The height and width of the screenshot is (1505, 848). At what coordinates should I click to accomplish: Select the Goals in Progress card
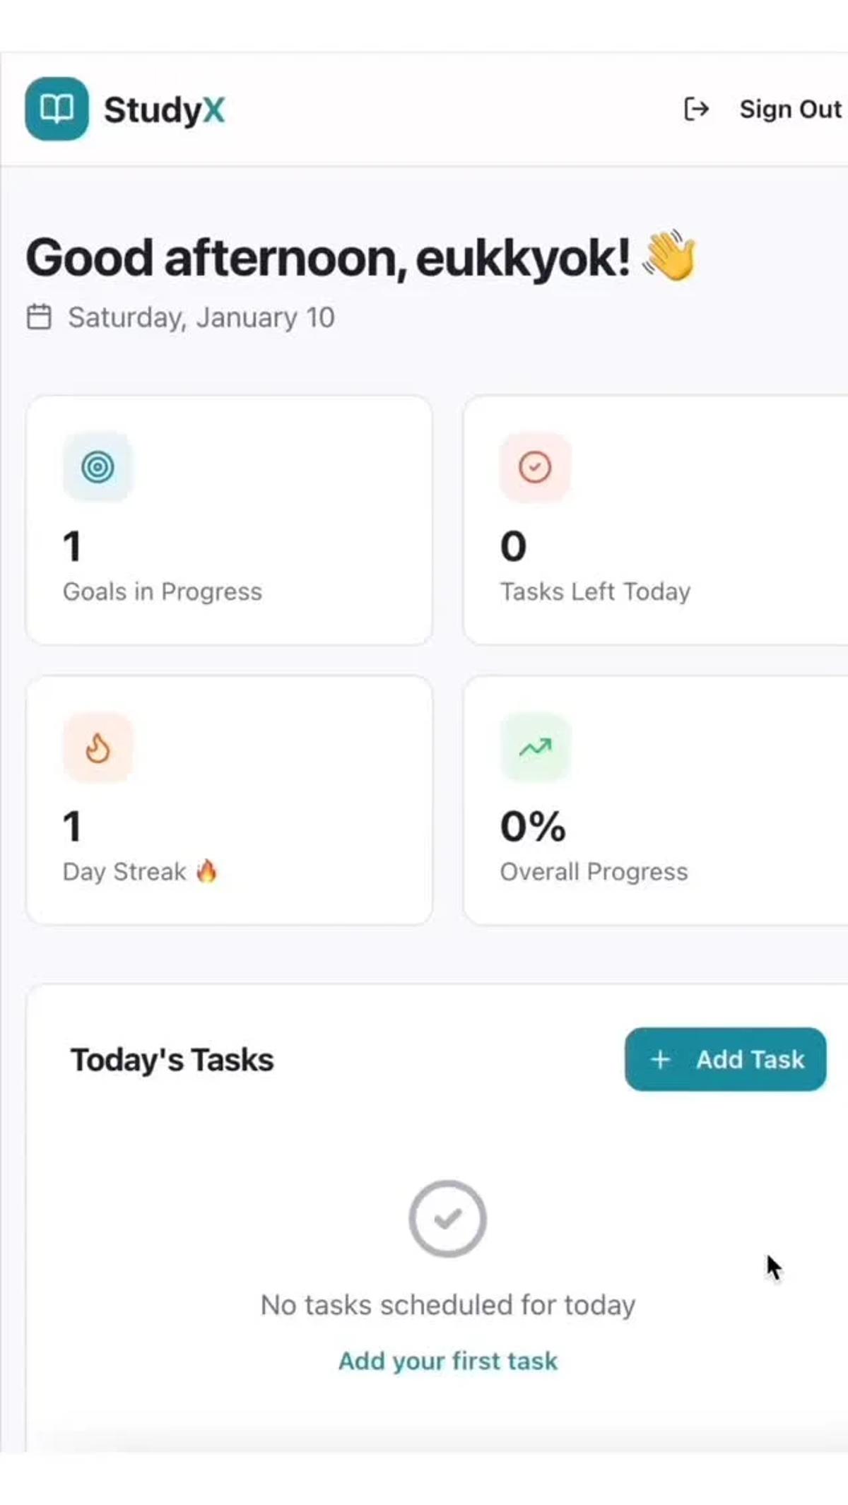coord(230,519)
